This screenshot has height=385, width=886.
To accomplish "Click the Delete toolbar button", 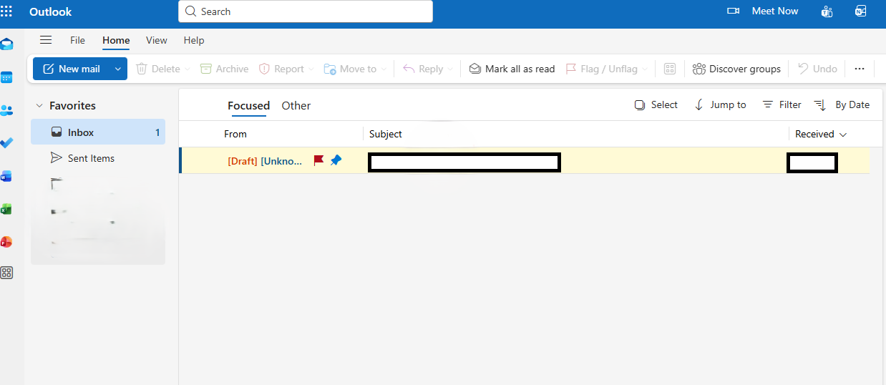I will pyautogui.click(x=158, y=69).
